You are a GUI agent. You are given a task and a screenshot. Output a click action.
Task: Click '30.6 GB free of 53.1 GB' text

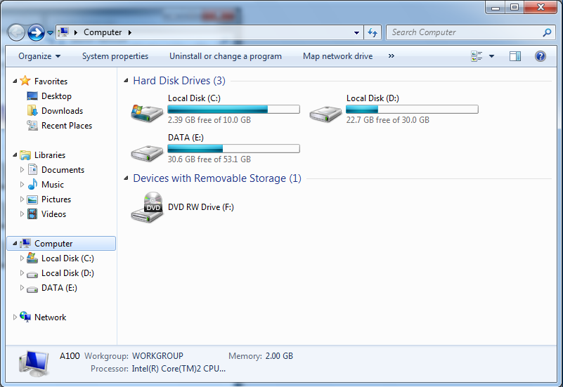click(209, 159)
